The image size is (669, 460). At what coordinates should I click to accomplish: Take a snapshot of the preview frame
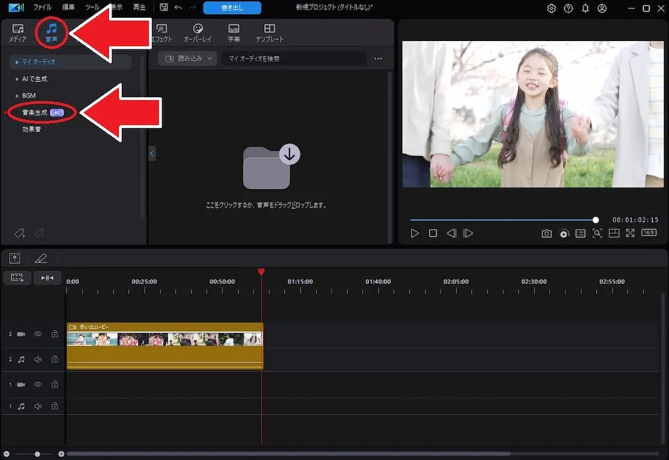(547, 233)
